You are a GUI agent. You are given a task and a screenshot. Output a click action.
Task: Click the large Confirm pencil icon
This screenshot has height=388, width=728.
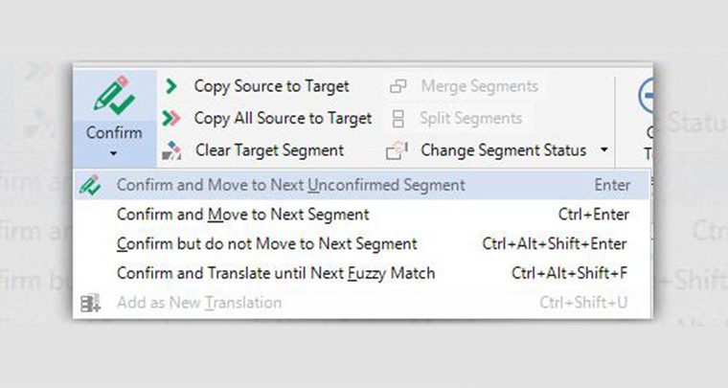[x=114, y=95]
